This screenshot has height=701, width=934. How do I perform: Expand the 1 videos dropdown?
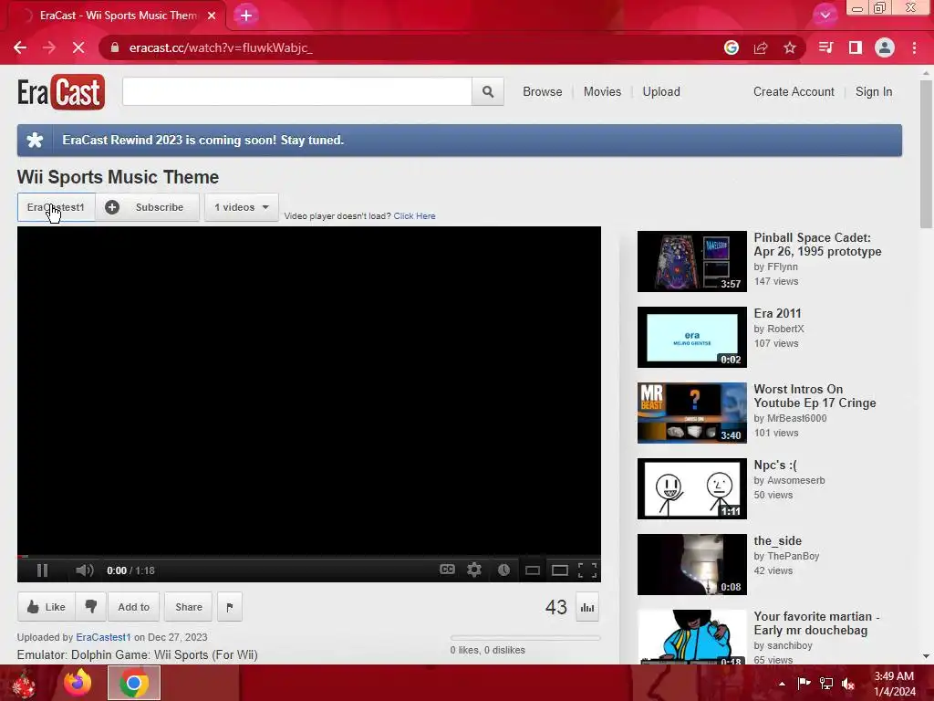coord(241,207)
